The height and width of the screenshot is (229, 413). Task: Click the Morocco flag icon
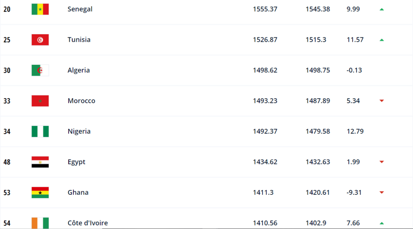pyautogui.click(x=40, y=101)
